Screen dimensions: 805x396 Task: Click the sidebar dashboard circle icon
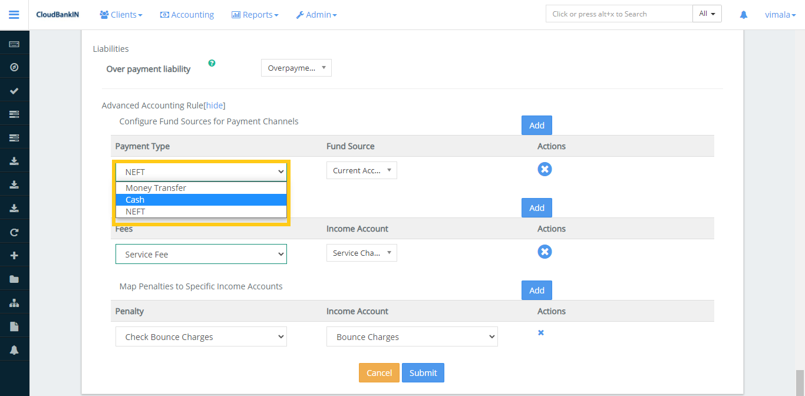point(14,66)
